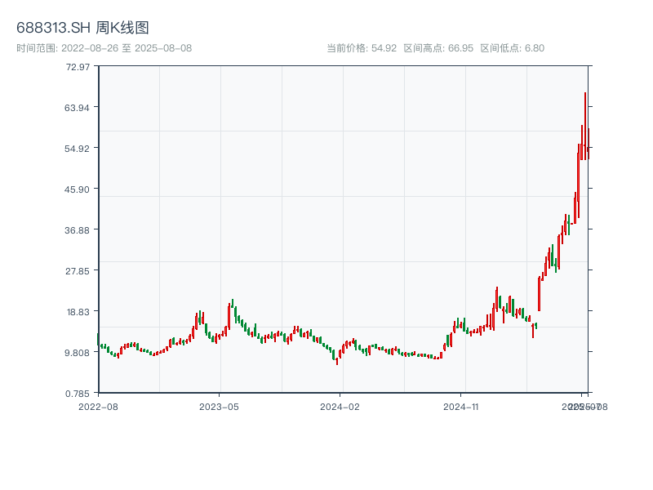This screenshot has width=653, height=490.
Task: Click the tallest red candlestick at the peak
Action: click(x=585, y=122)
